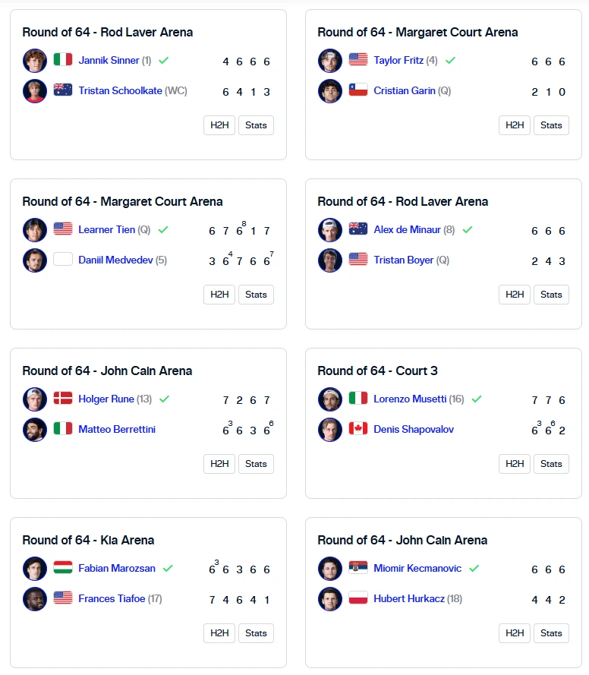Click the Polish flag next to Hubert Hurkacz
The width and height of the screenshot is (589, 675).
point(358,598)
